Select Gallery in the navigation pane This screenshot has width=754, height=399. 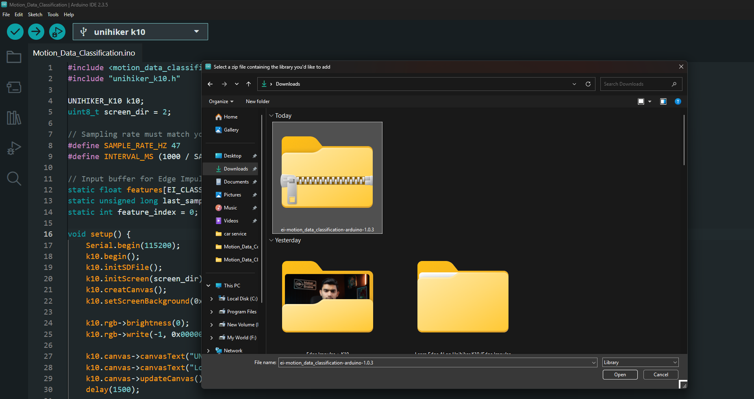point(231,130)
